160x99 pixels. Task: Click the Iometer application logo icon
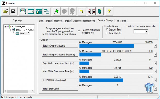point(3,3)
